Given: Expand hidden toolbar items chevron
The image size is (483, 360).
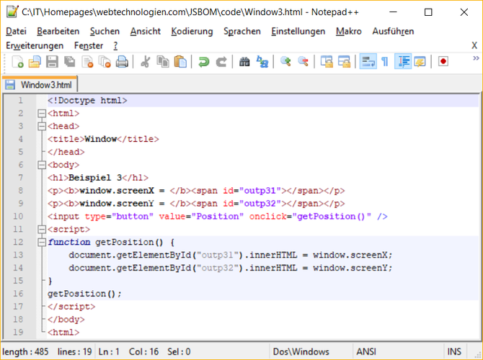Looking at the screenshot, I should pos(476,58).
